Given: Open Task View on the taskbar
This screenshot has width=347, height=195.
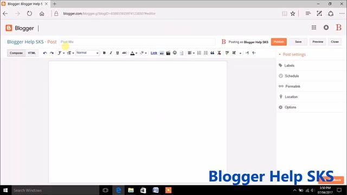Looking at the screenshot, I should point(106,190).
